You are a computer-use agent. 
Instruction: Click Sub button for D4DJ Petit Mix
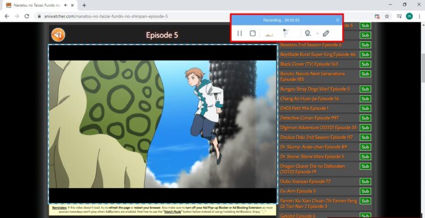(365, 108)
